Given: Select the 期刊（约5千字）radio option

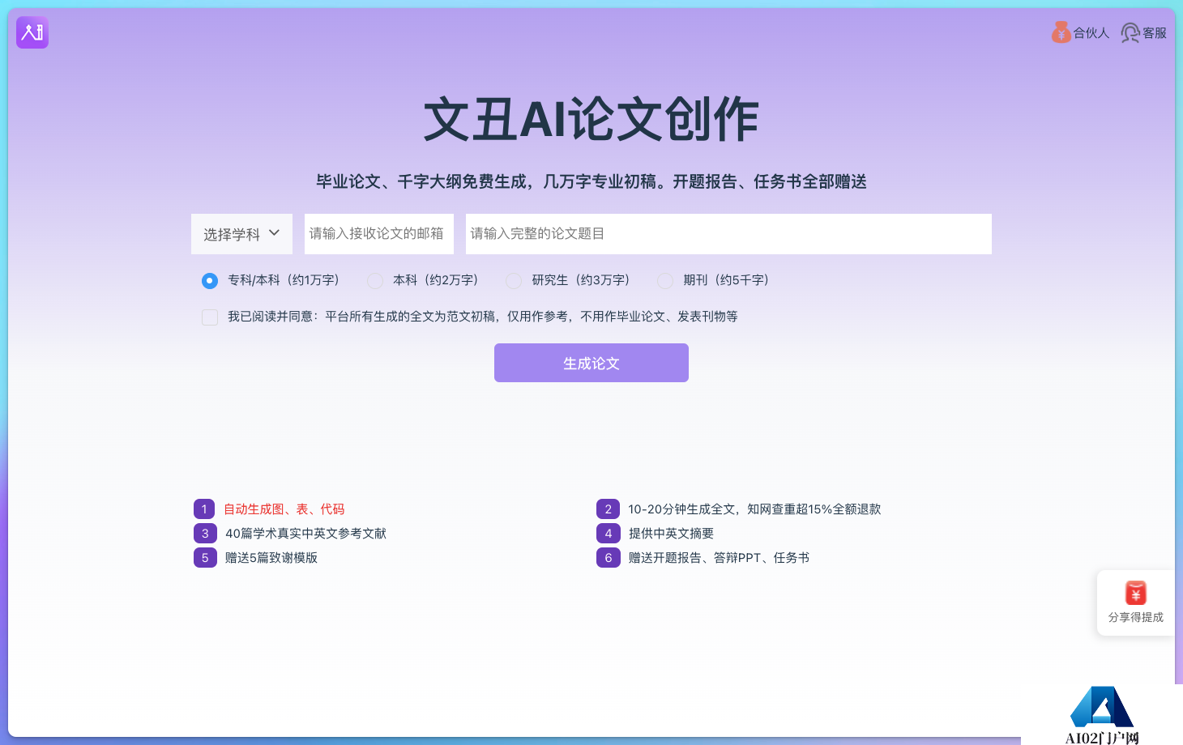Looking at the screenshot, I should click(665, 281).
